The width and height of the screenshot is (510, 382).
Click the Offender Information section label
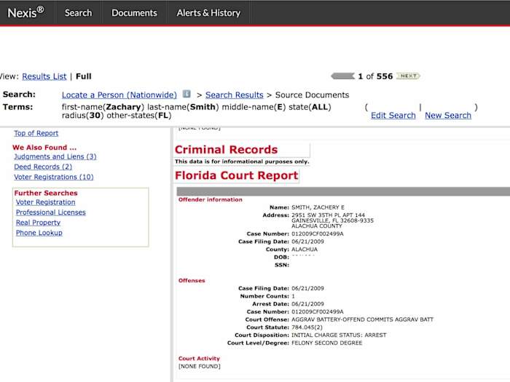click(210, 200)
